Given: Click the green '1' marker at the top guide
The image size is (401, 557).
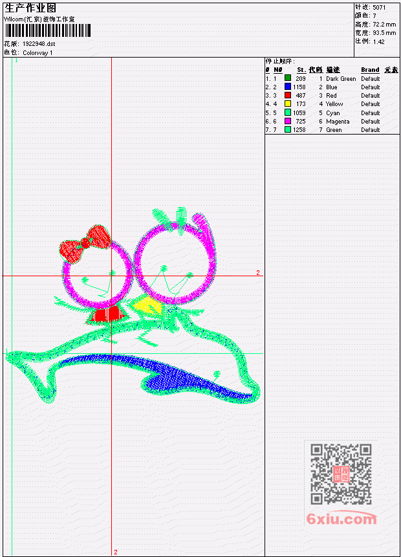Looking at the screenshot, I should [16, 60].
